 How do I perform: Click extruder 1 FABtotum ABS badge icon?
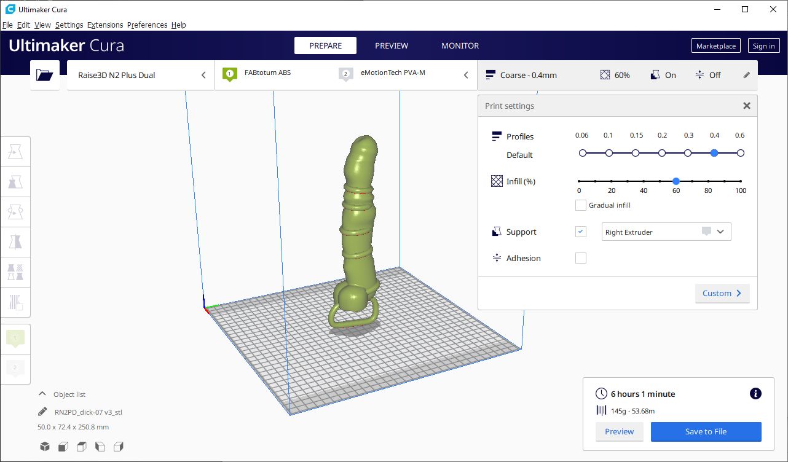click(x=229, y=74)
